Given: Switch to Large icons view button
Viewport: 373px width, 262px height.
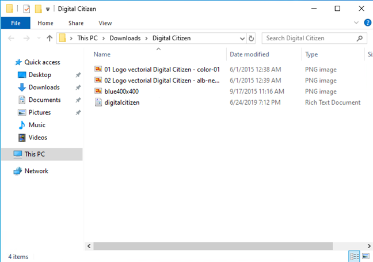Looking at the screenshot, I should pyautogui.click(x=366, y=256).
